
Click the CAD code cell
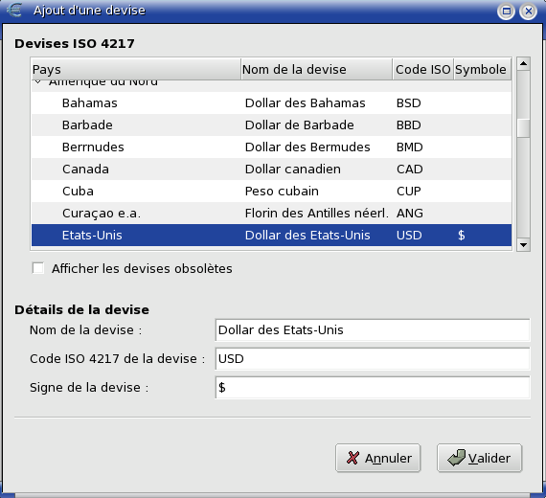tap(410, 169)
